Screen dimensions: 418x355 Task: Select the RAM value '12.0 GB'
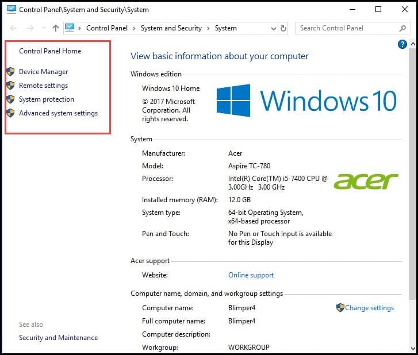coord(239,200)
